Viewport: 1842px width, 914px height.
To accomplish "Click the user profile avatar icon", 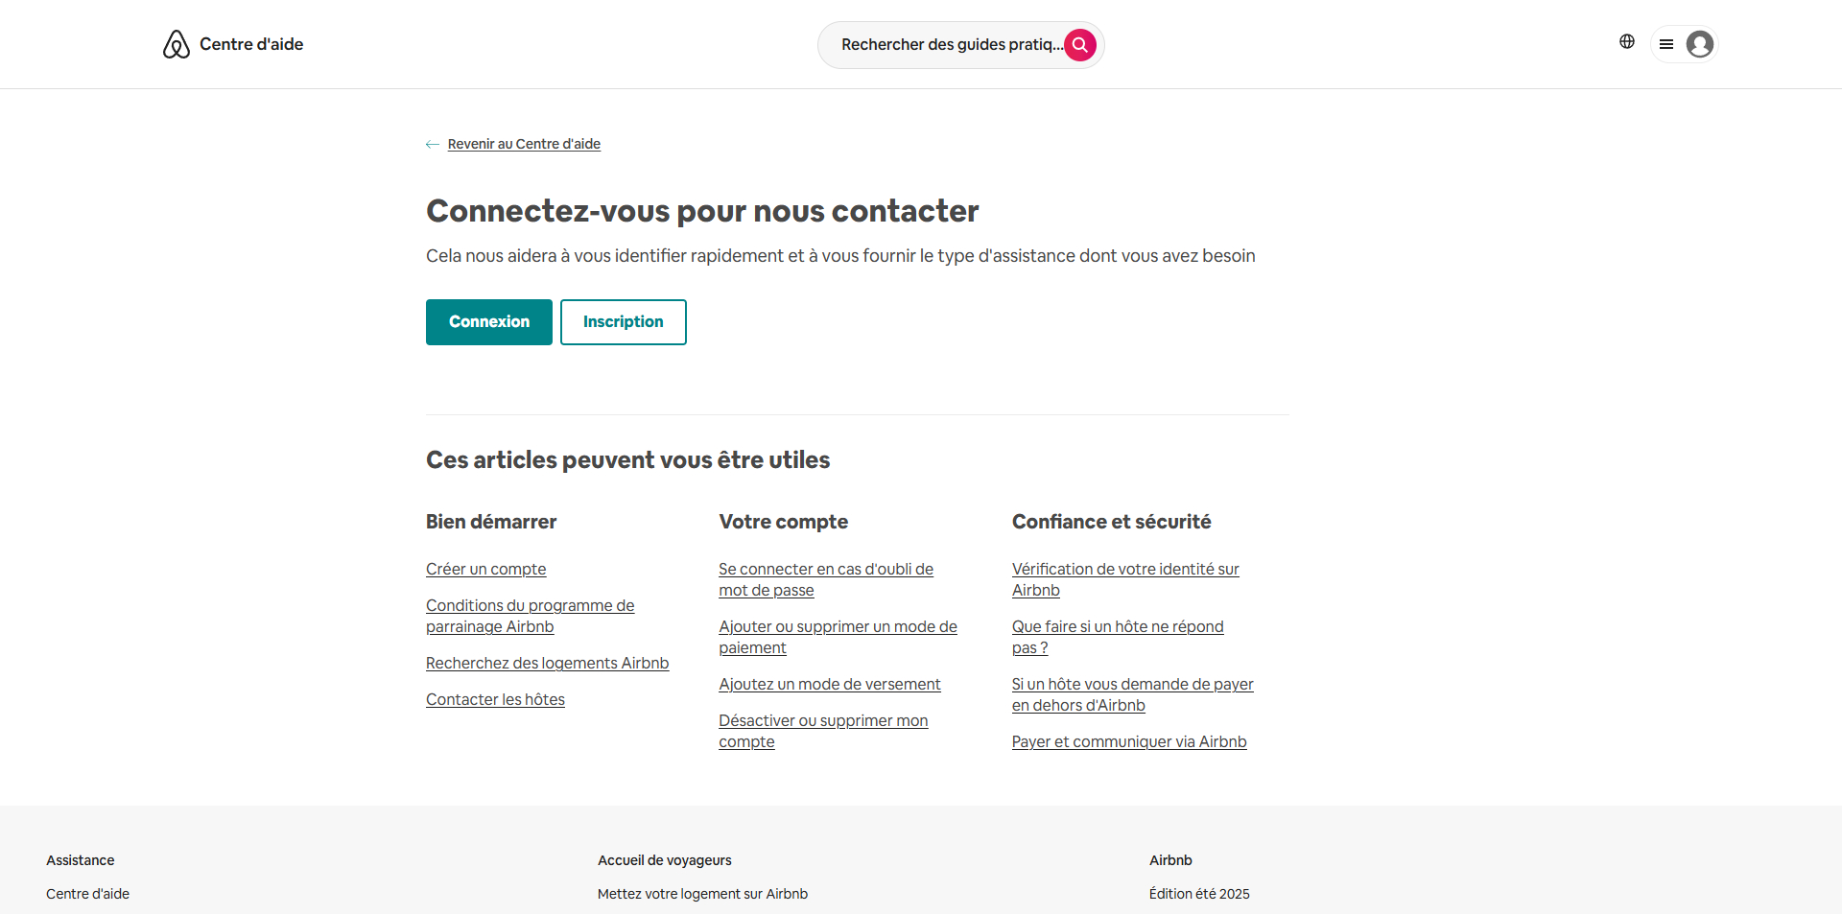I will coord(1700,44).
